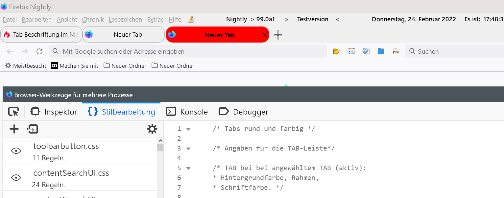Open the Meistbesucht bookmarks button
The image size is (504, 198).
click(x=26, y=66)
